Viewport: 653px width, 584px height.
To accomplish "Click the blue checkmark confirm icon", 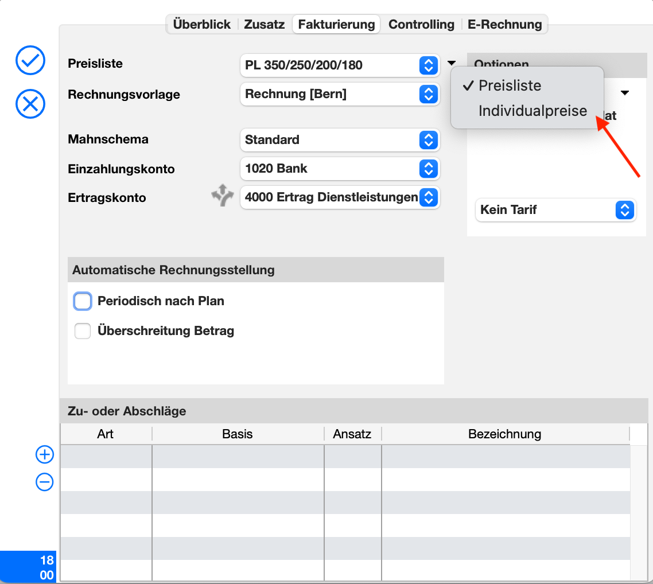I will (x=30, y=60).
